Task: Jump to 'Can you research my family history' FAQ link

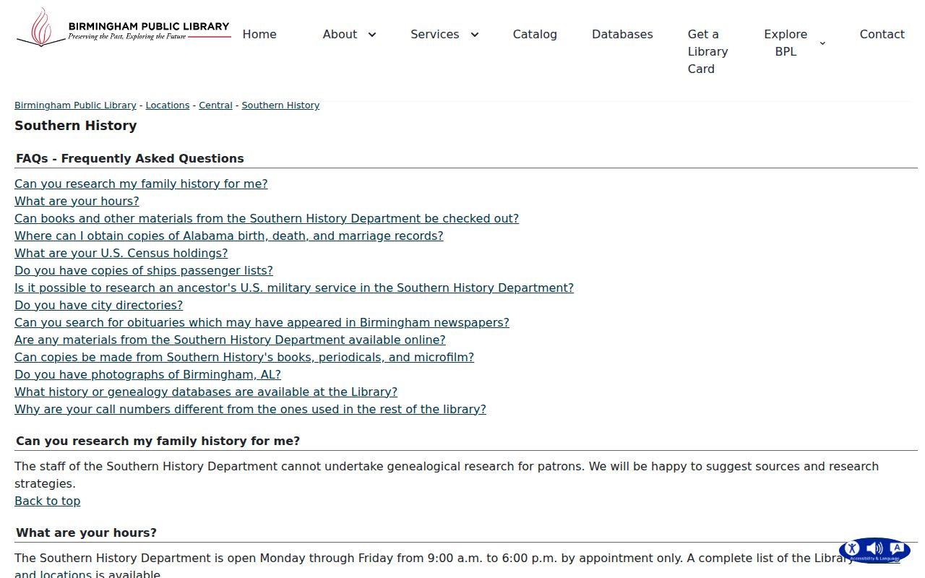Action: click(141, 184)
